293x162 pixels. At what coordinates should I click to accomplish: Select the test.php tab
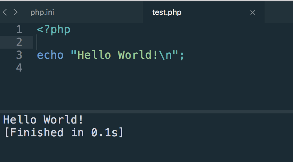[x=167, y=12]
